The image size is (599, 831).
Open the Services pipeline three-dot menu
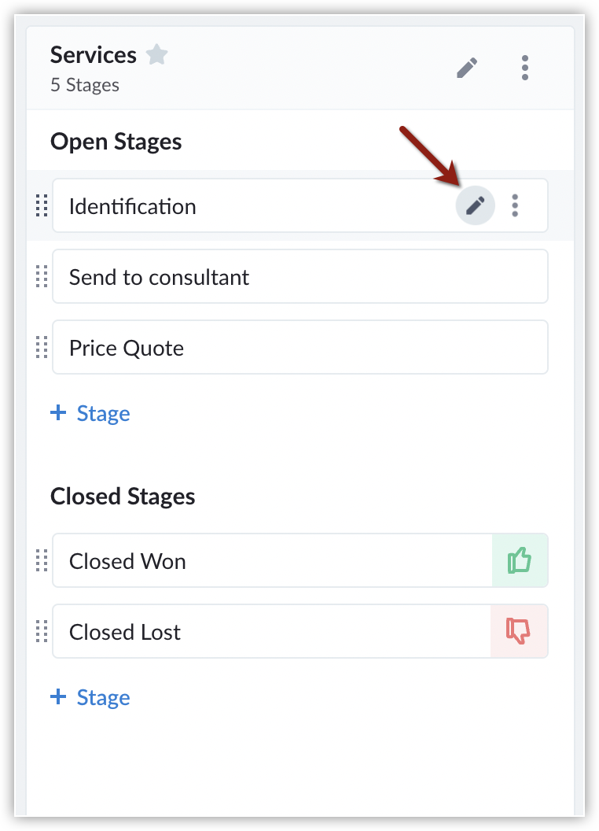525,68
